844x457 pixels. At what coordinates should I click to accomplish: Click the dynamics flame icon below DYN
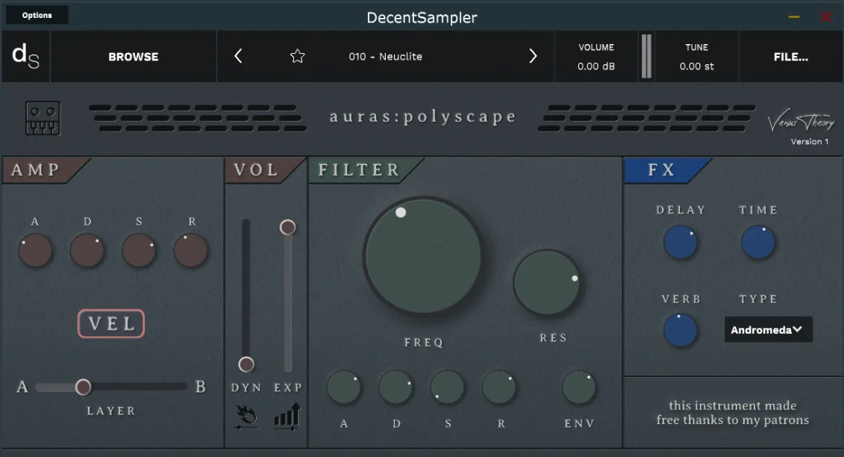246,417
